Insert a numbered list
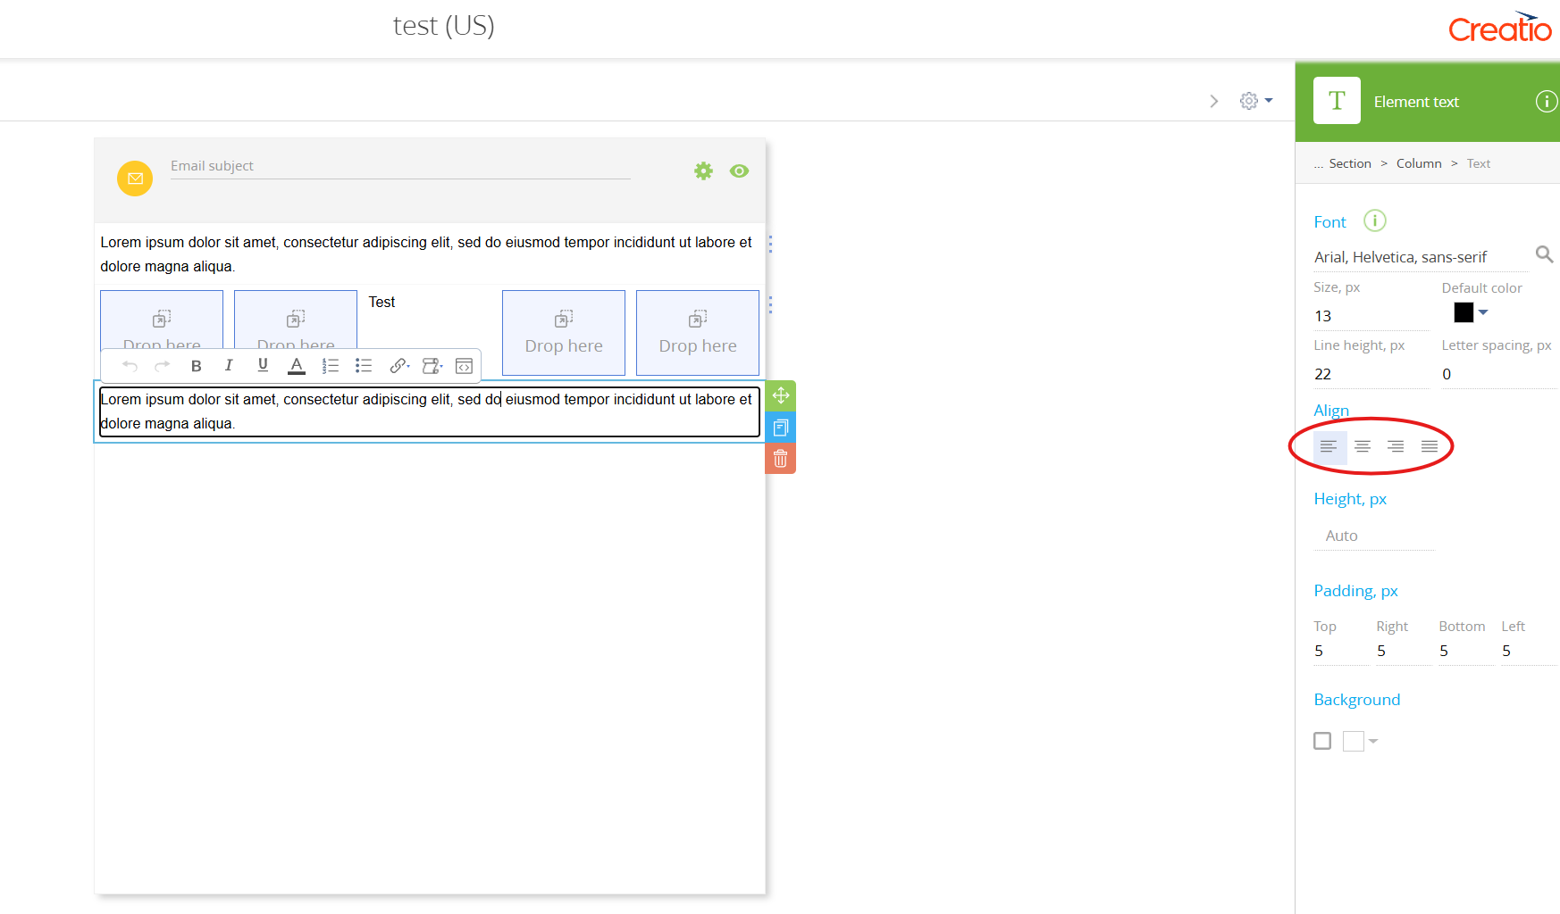The height and width of the screenshot is (914, 1560). (x=330, y=366)
